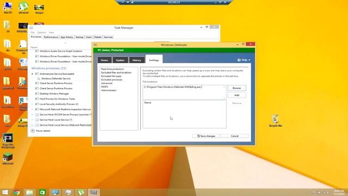Click the Name column header in Defender list
Screen dimensions: 348x196
click(147, 103)
